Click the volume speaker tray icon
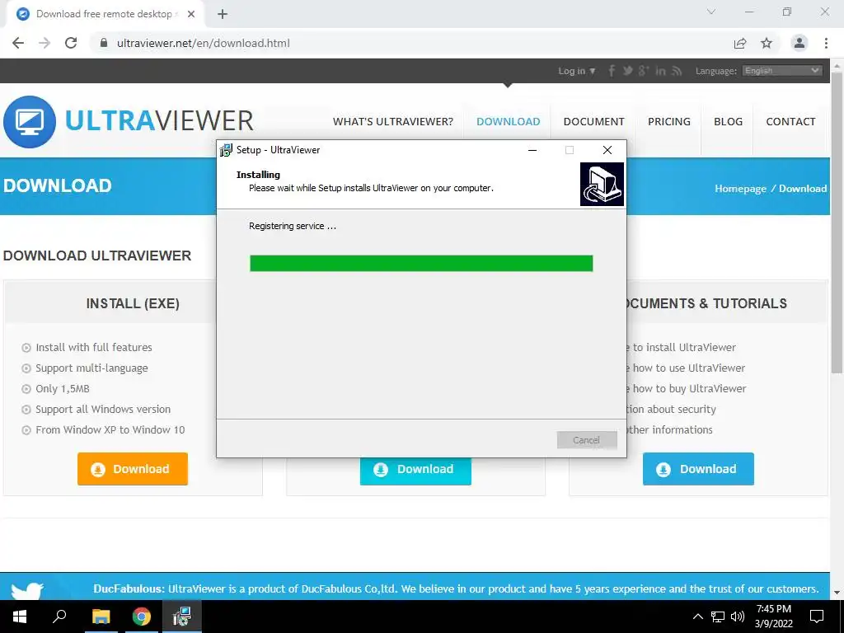Screen dimensions: 844x633 738,617
